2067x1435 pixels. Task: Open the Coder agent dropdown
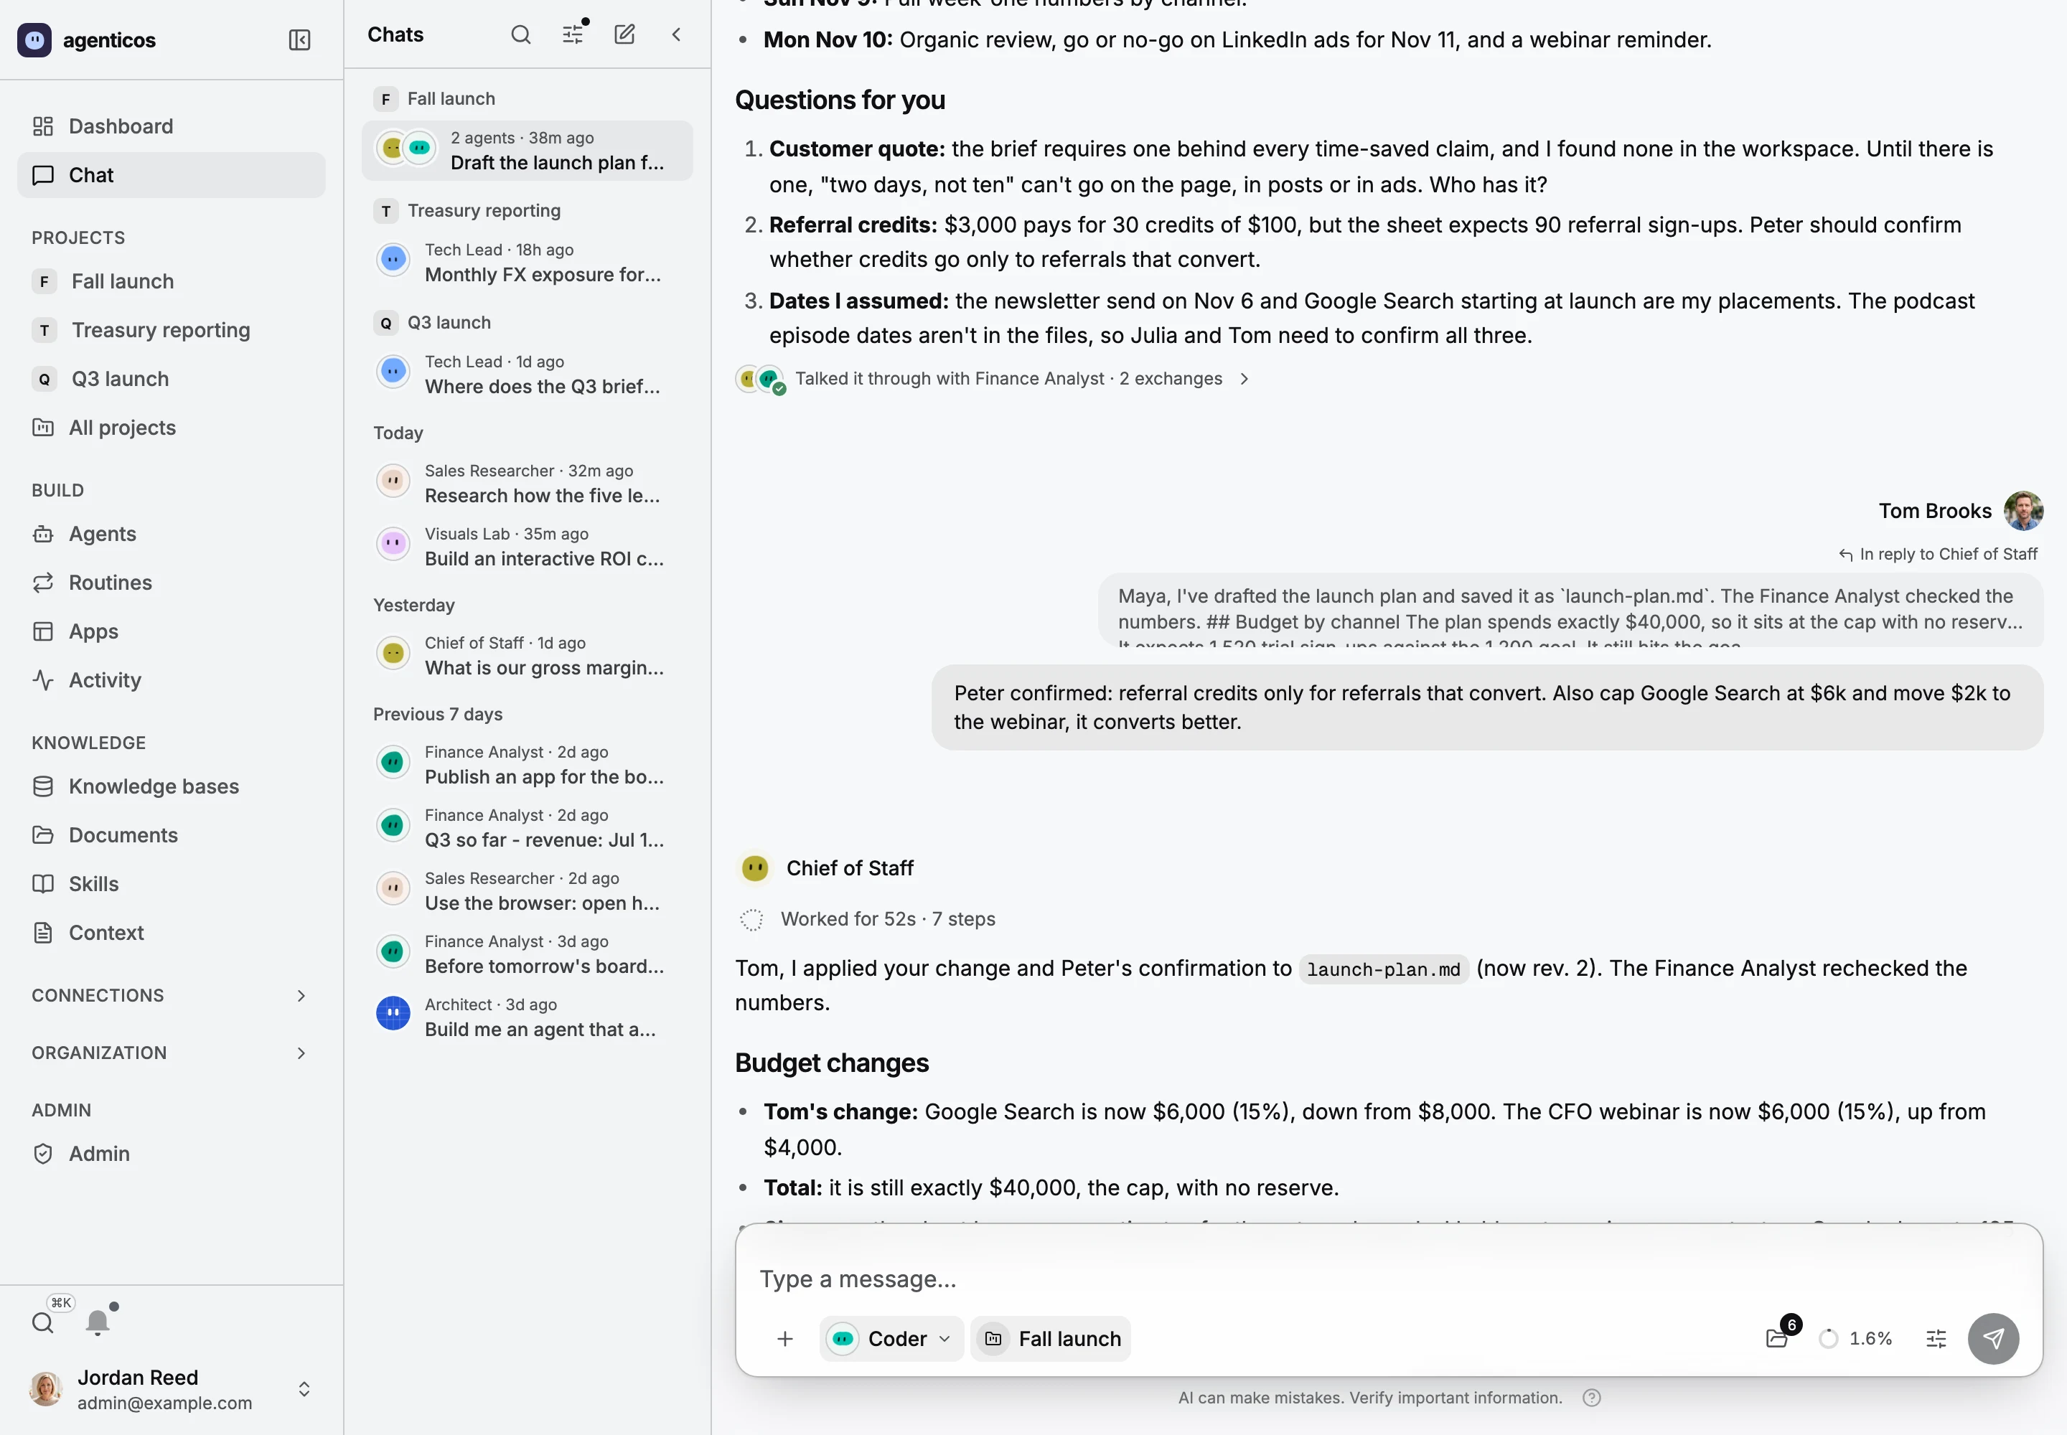point(891,1339)
